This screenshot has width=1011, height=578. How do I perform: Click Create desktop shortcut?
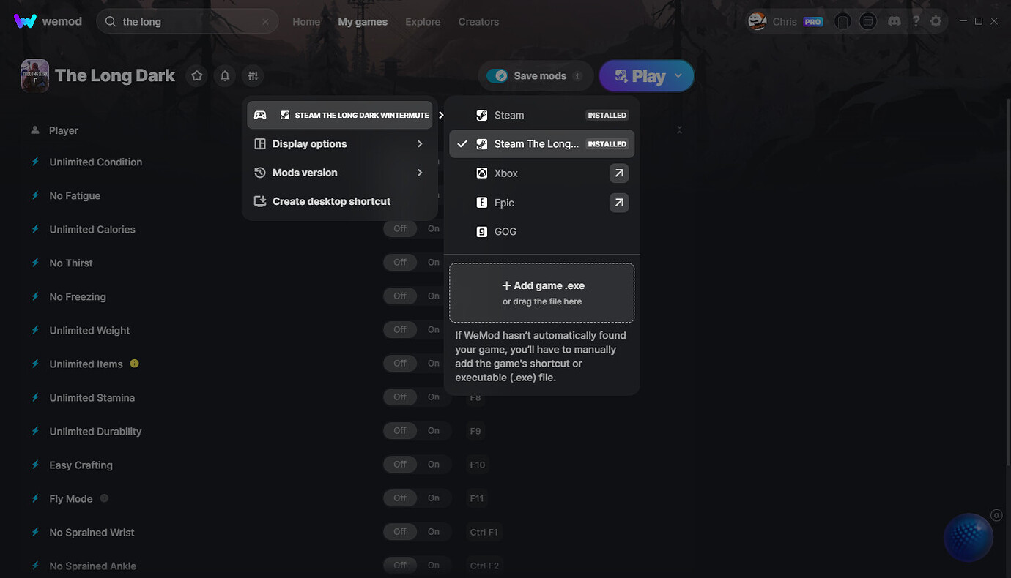[331, 201]
